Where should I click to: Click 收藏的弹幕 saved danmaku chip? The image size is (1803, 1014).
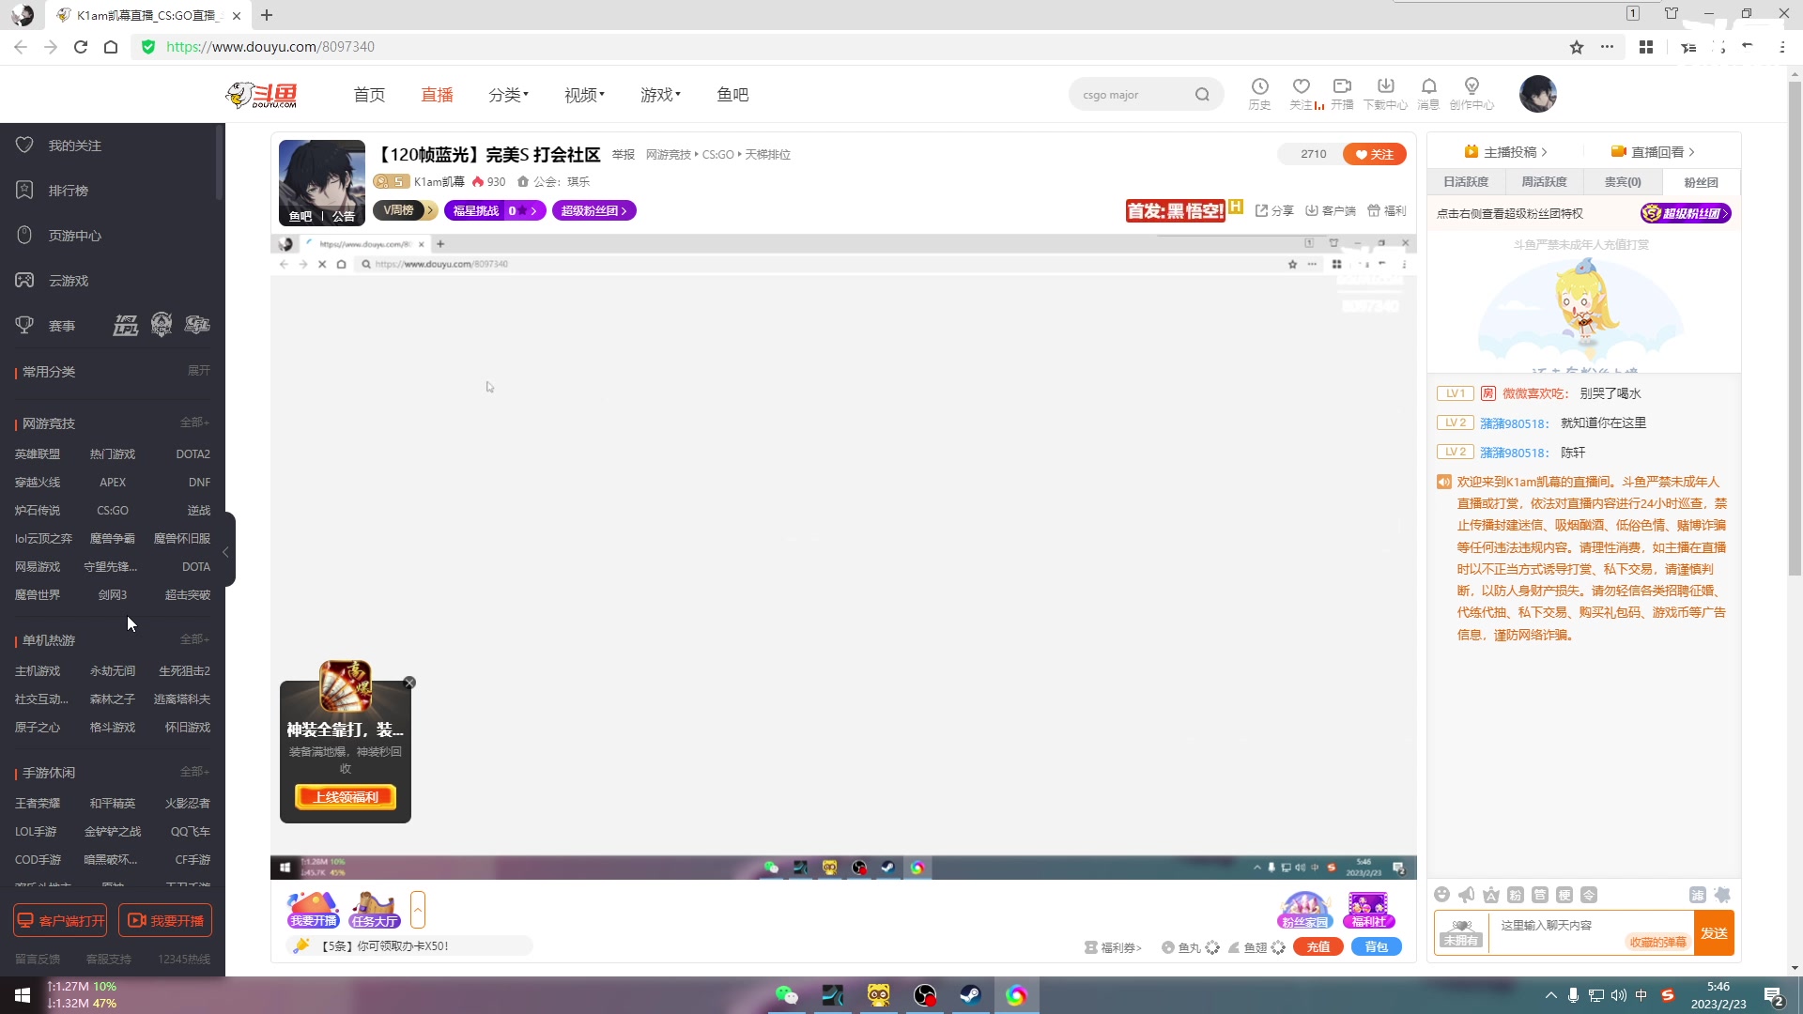tap(1658, 942)
